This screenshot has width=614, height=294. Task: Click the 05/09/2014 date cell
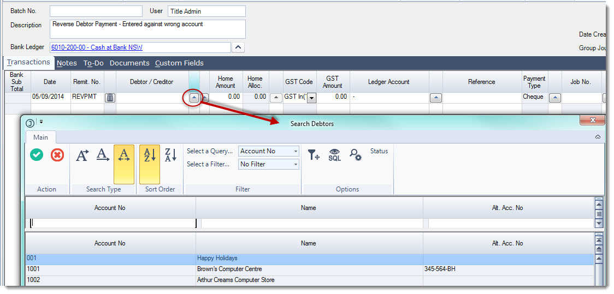[51, 97]
